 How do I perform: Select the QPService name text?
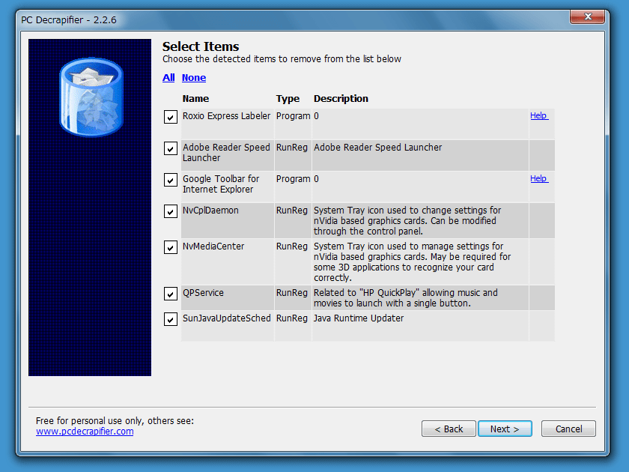(x=204, y=293)
